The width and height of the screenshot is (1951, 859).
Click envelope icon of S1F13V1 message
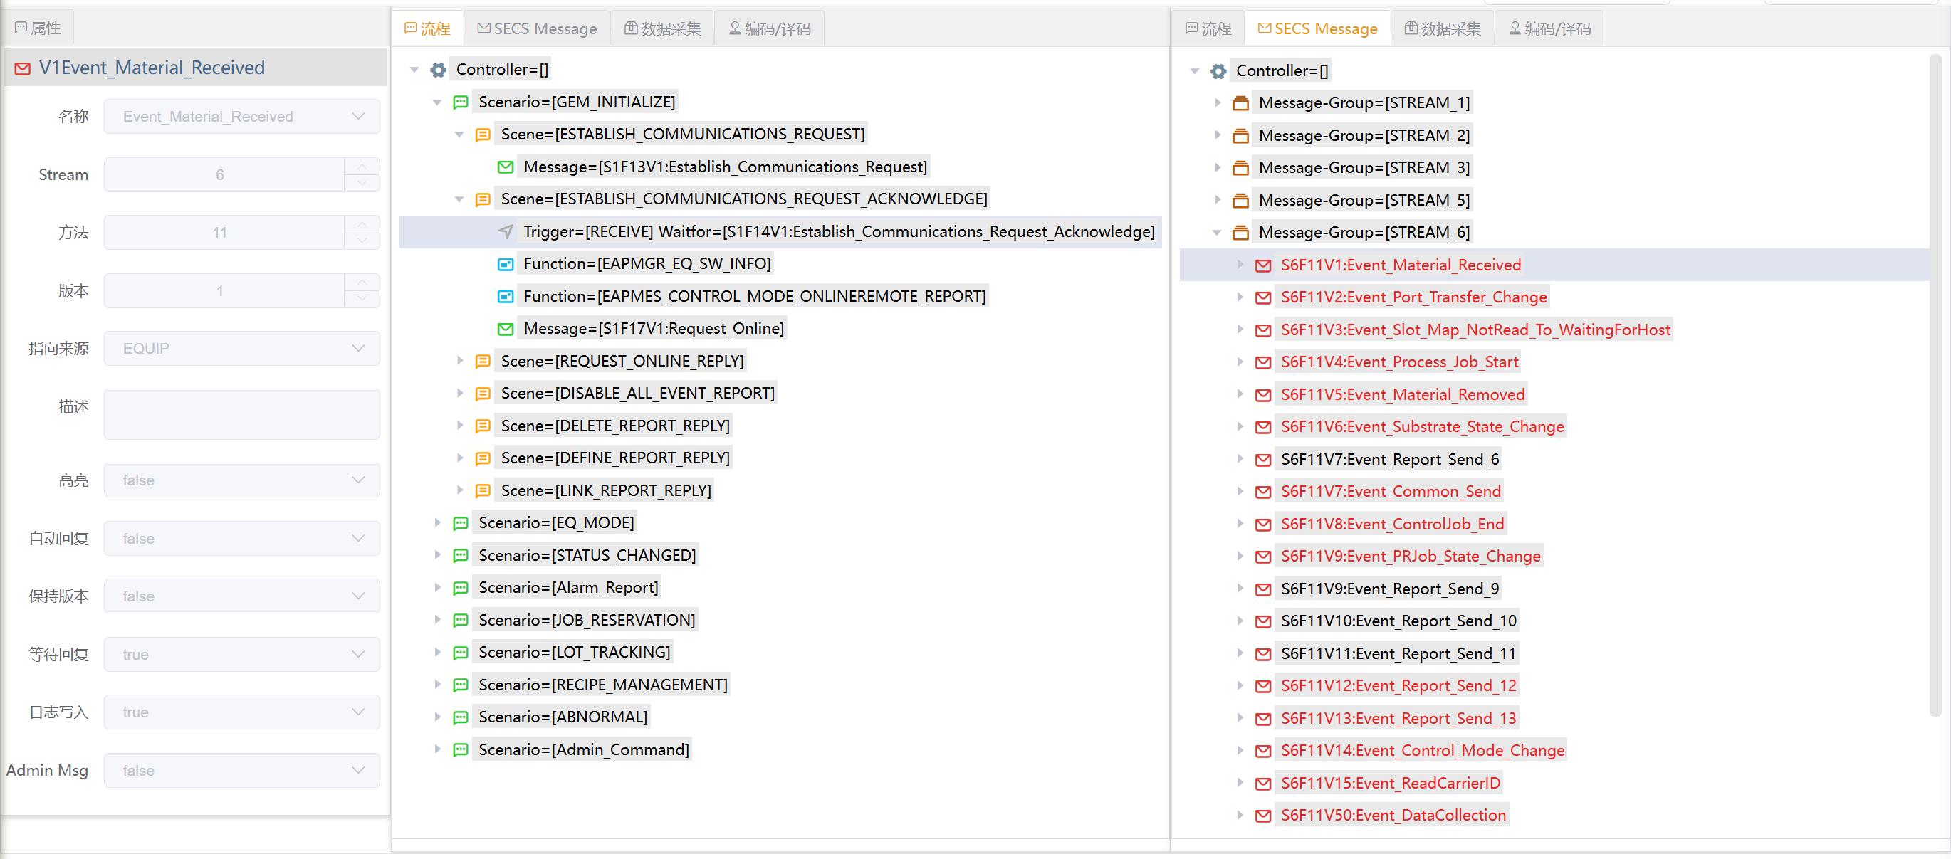pyautogui.click(x=505, y=167)
